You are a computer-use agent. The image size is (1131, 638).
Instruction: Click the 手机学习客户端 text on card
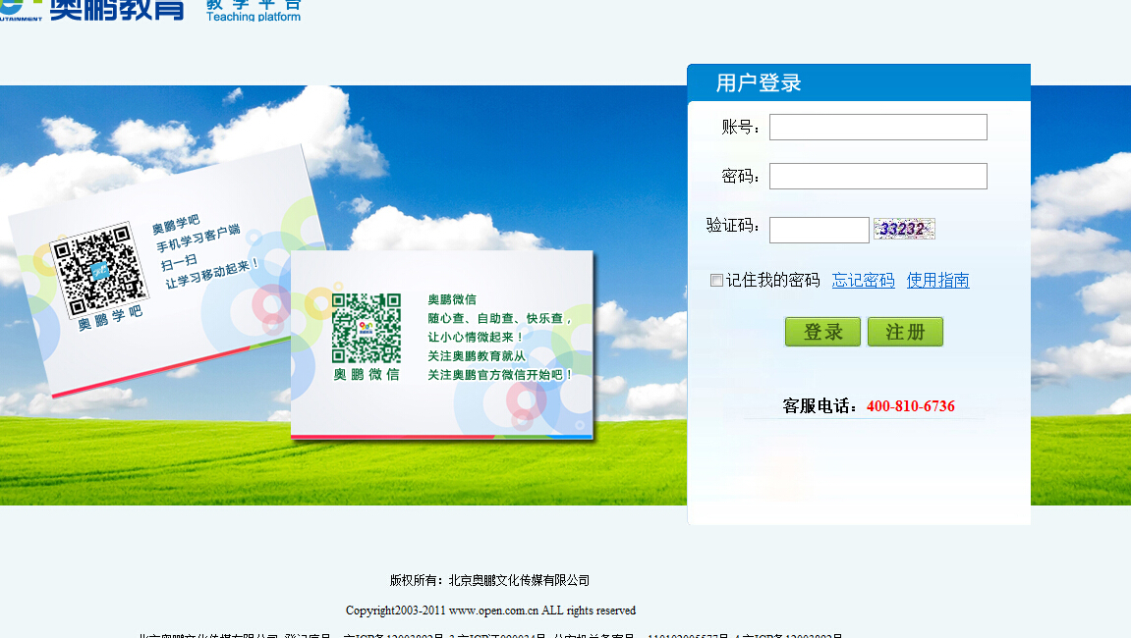click(x=198, y=238)
